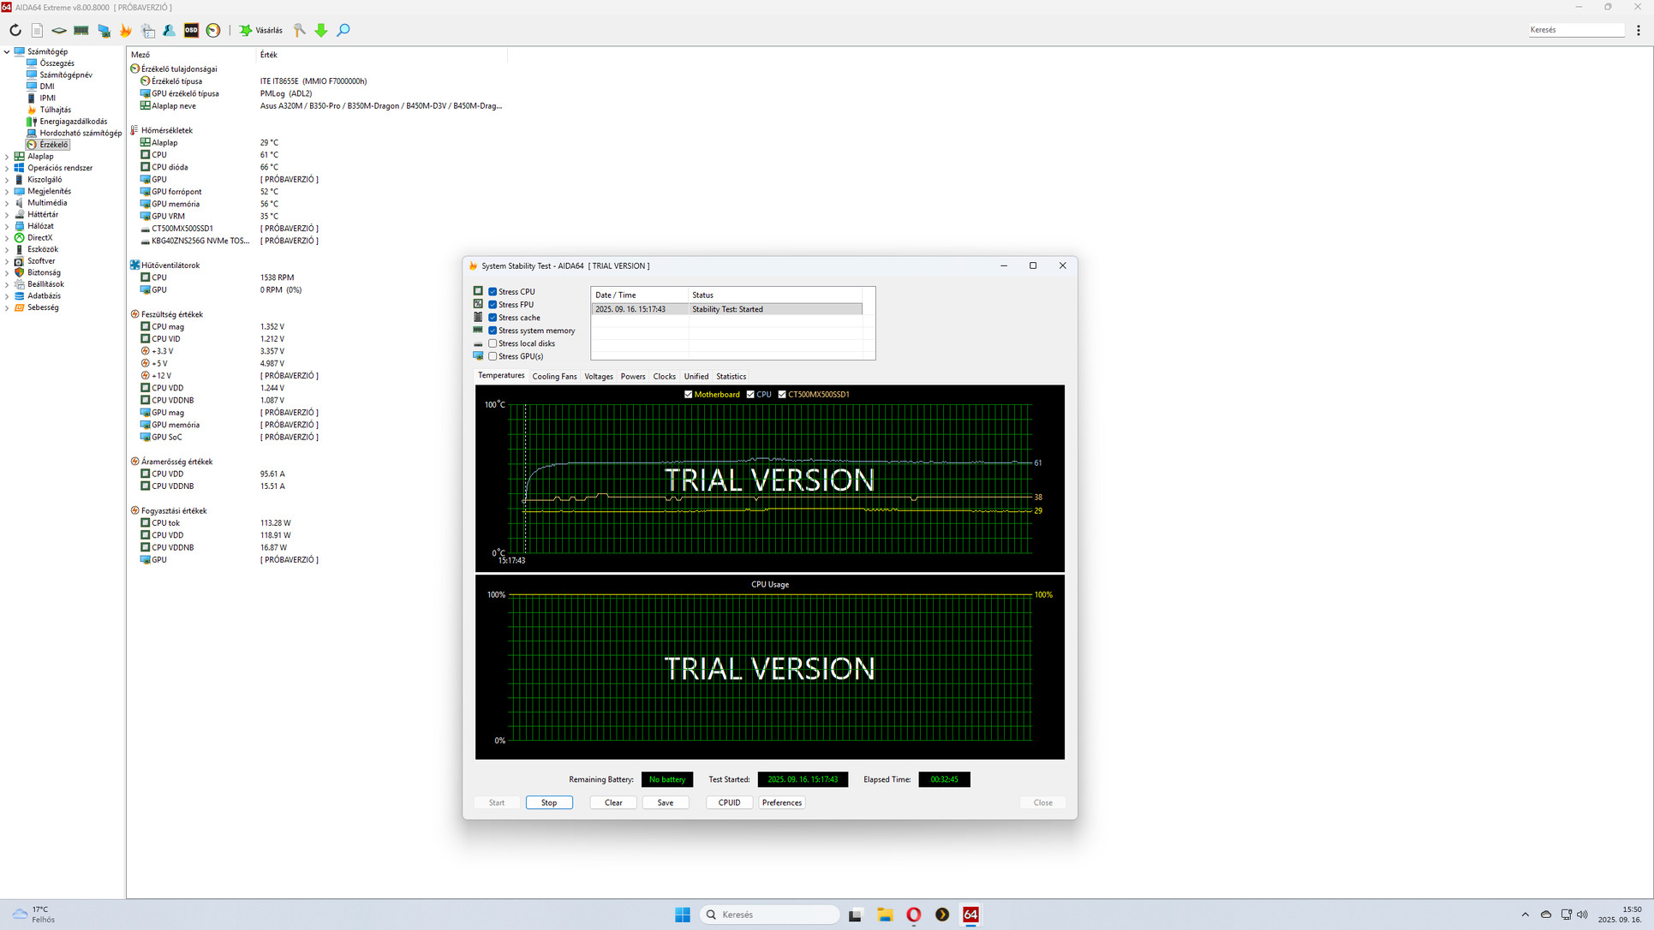Click the refresh toolbar icon
Image resolution: width=1654 pixels, height=930 pixels.
click(x=15, y=30)
